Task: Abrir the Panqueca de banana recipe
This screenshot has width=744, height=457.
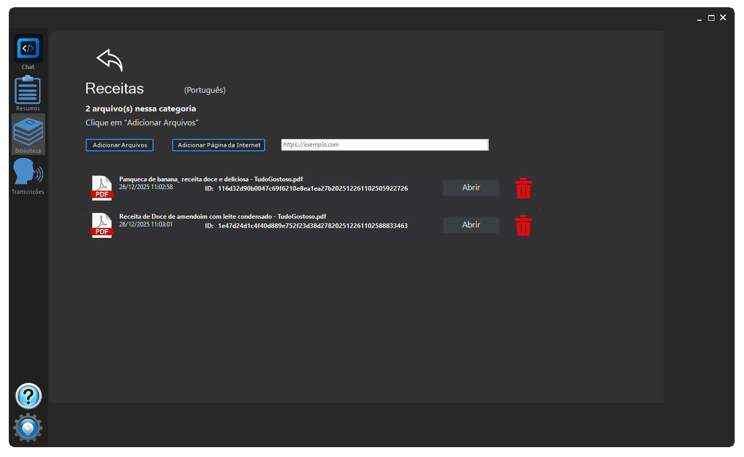Action: click(471, 188)
